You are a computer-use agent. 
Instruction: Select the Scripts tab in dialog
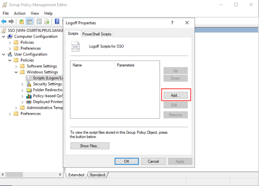point(73,34)
